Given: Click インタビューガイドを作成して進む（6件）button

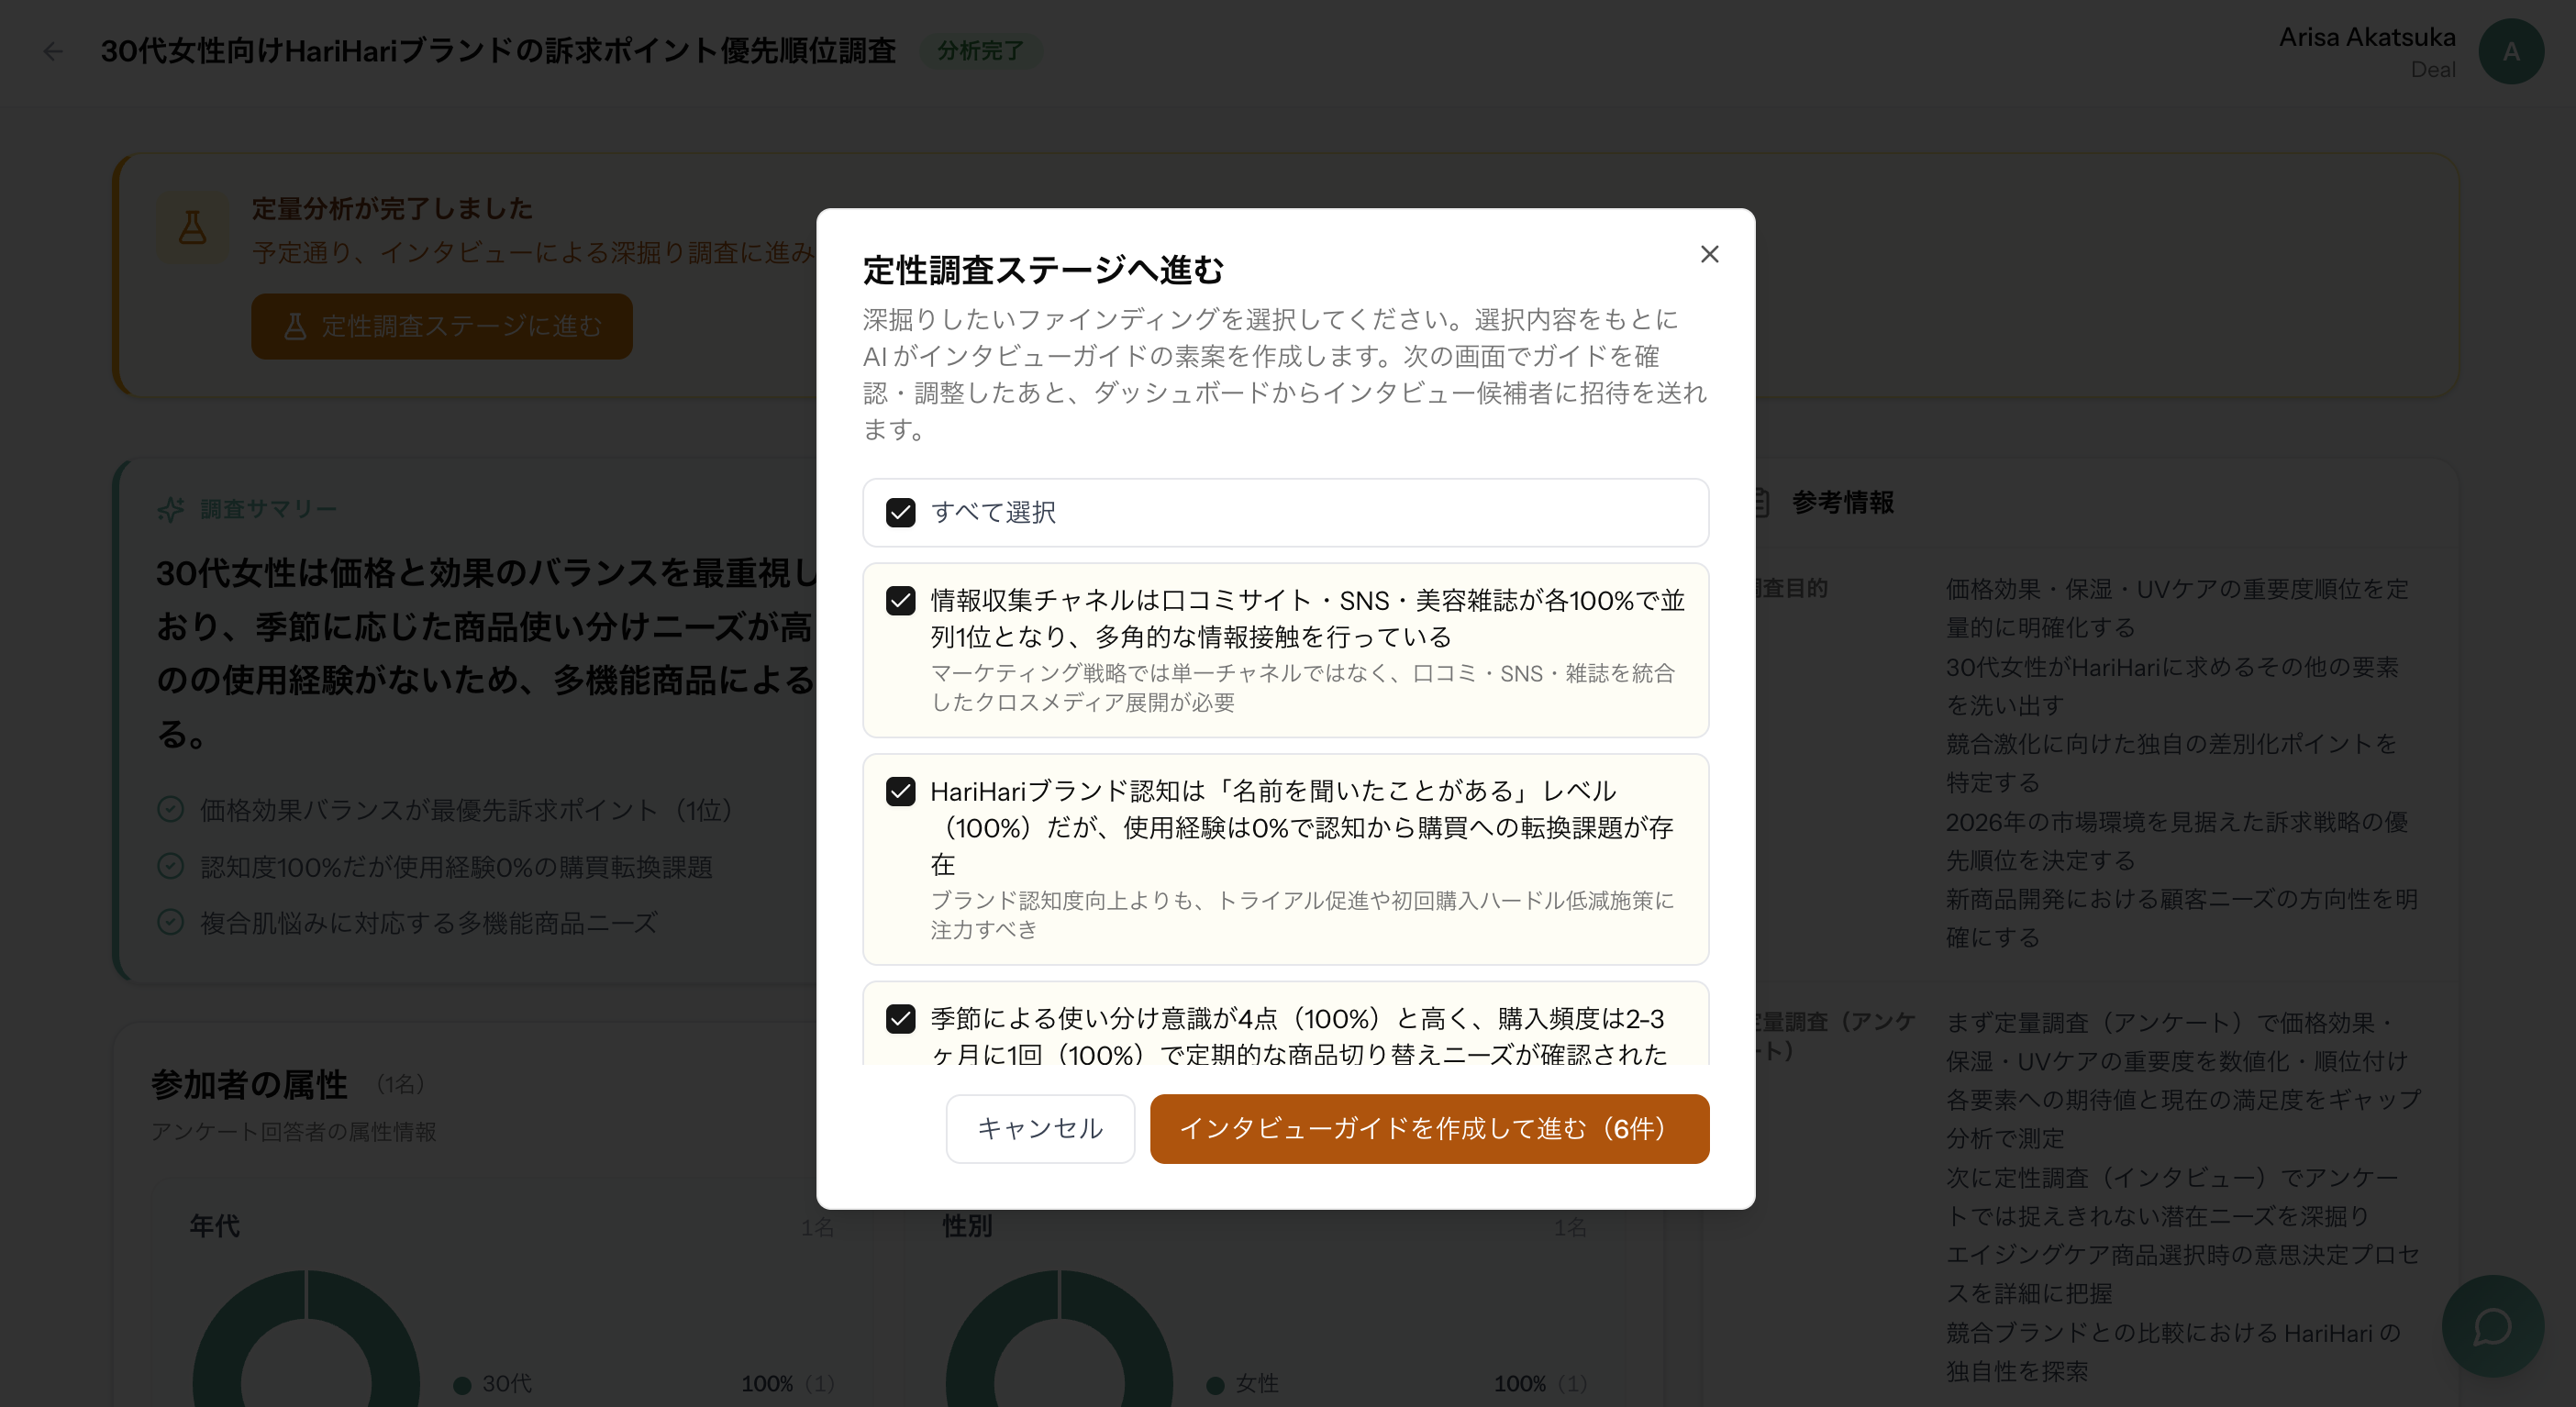Looking at the screenshot, I should pyautogui.click(x=1429, y=1128).
